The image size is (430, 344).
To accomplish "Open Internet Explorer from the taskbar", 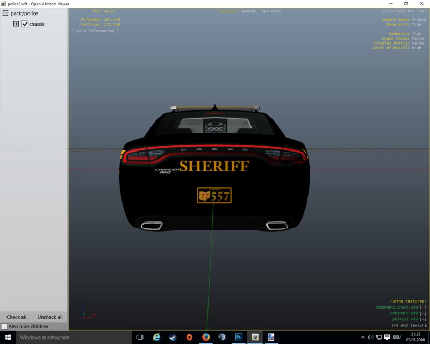I will point(156,337).
